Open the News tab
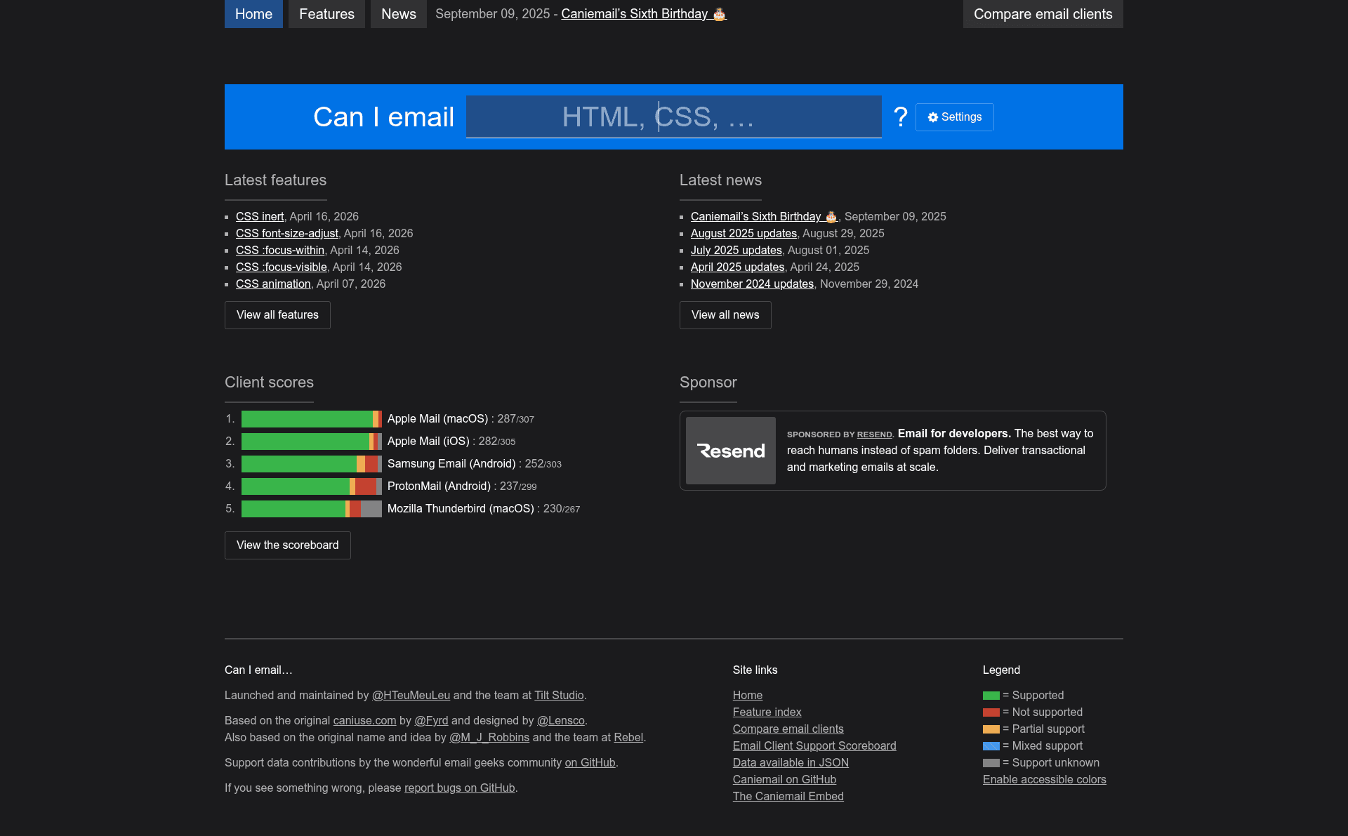 pyautogui.click(x=398, y=14)
